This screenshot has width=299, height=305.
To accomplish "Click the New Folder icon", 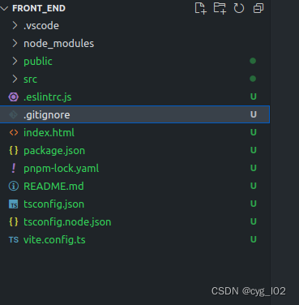I will pyautogui.click(x=220, y=8).
